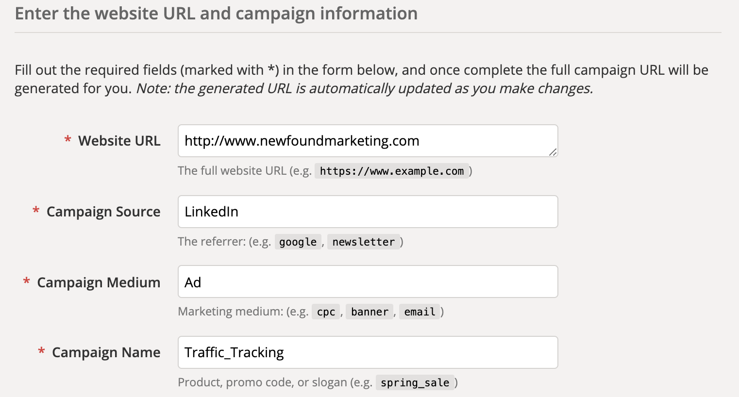Click the Campaign Medium label
The image size is (739, 397).
pyautogui.click(x=99, y=282)
